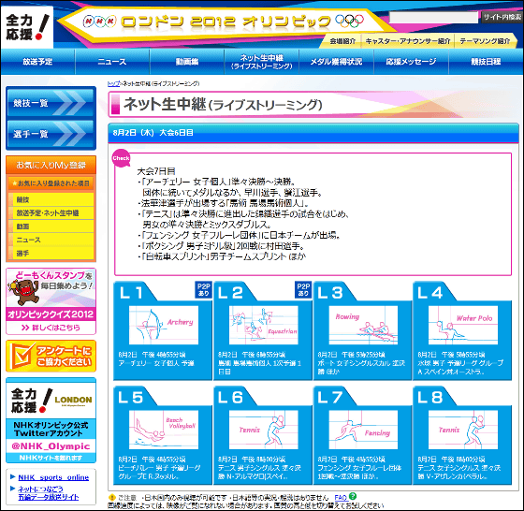Open the ニュース nav tab
524x511 pixels.
[x=112, y=62]
